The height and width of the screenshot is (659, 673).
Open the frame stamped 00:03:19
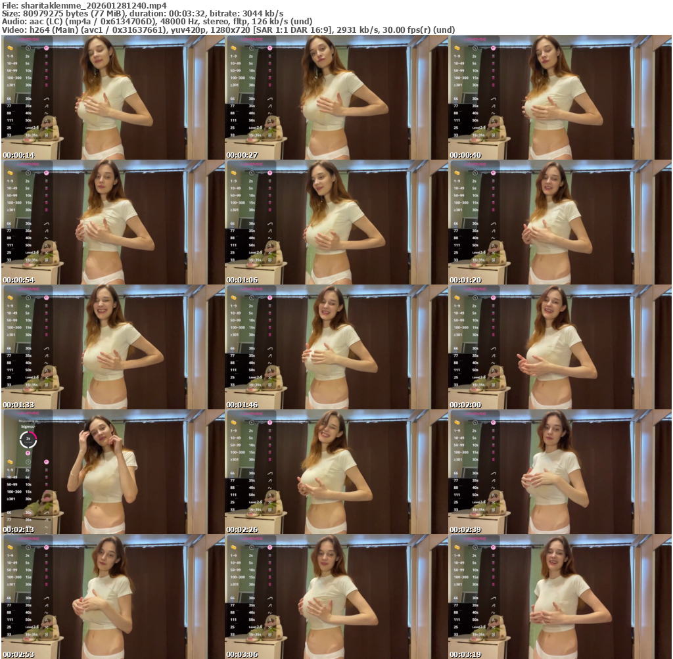coord(560,597)
